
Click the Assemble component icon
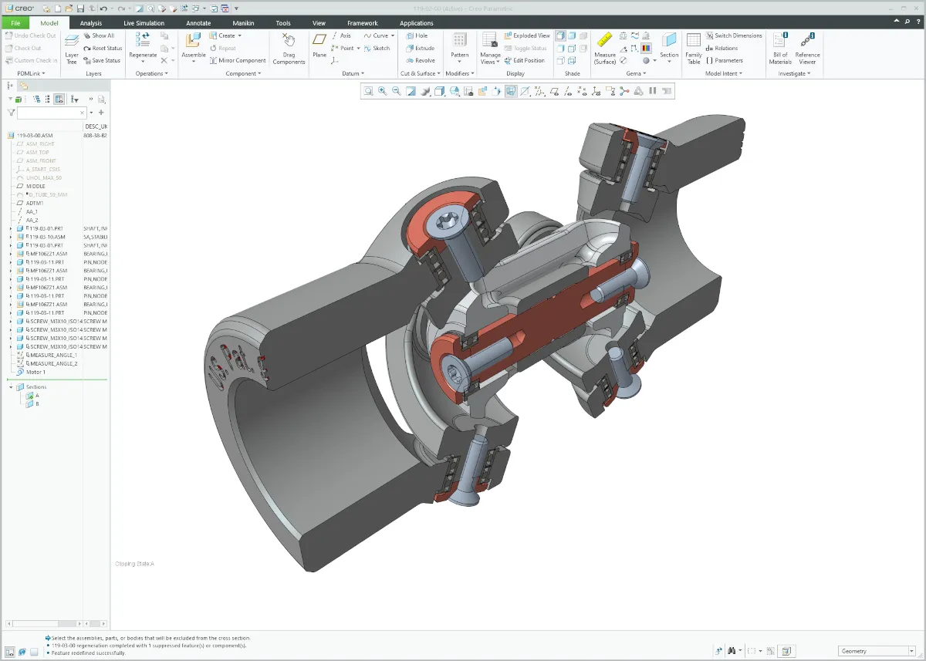[193, 42]
